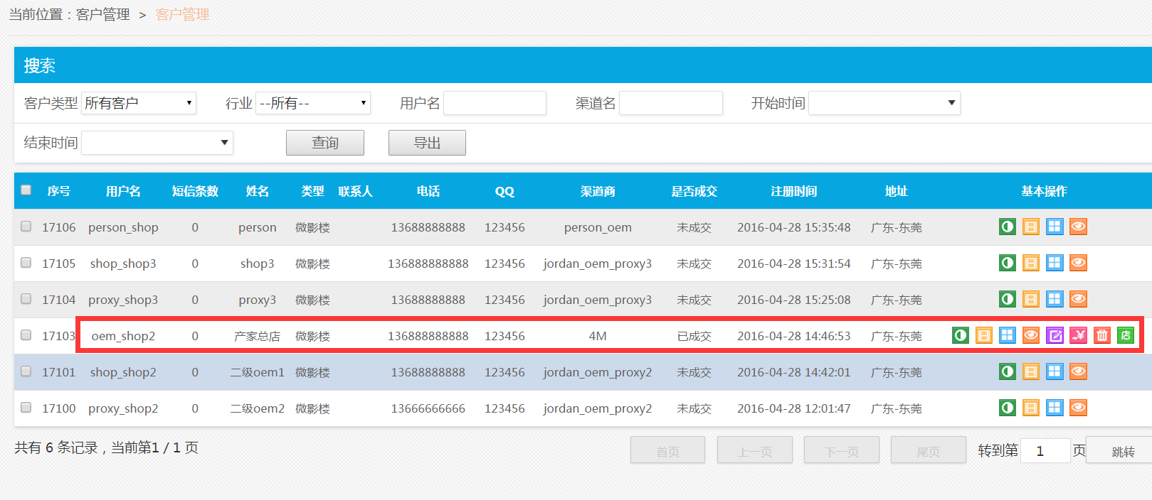This screenshot has height=500, width=1152.
Task: Open the 客户类型 dropdown
Action: coord(139,104)
